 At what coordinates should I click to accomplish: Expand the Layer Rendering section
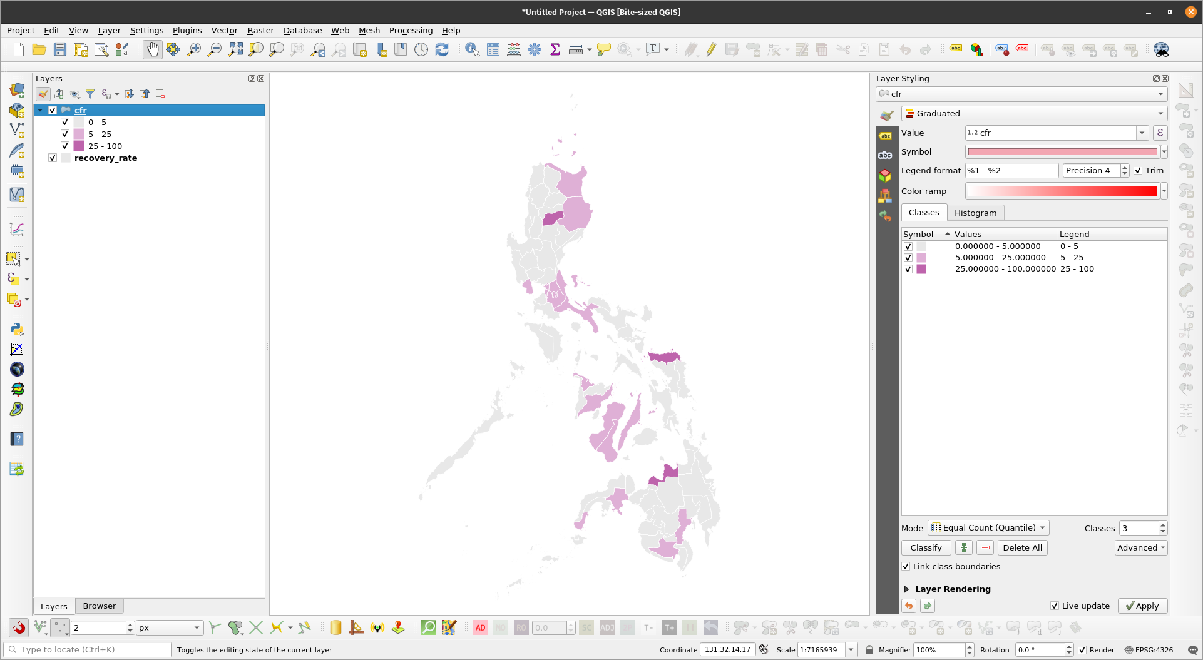[906, 589]
